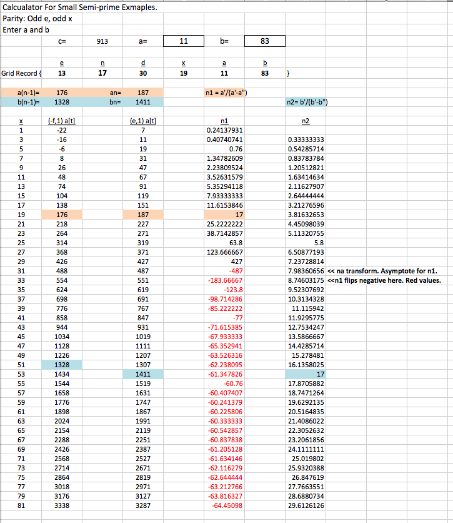Click the n2 value 24.1111111
This screenshot has height=523, width=453.
[306, 449]
